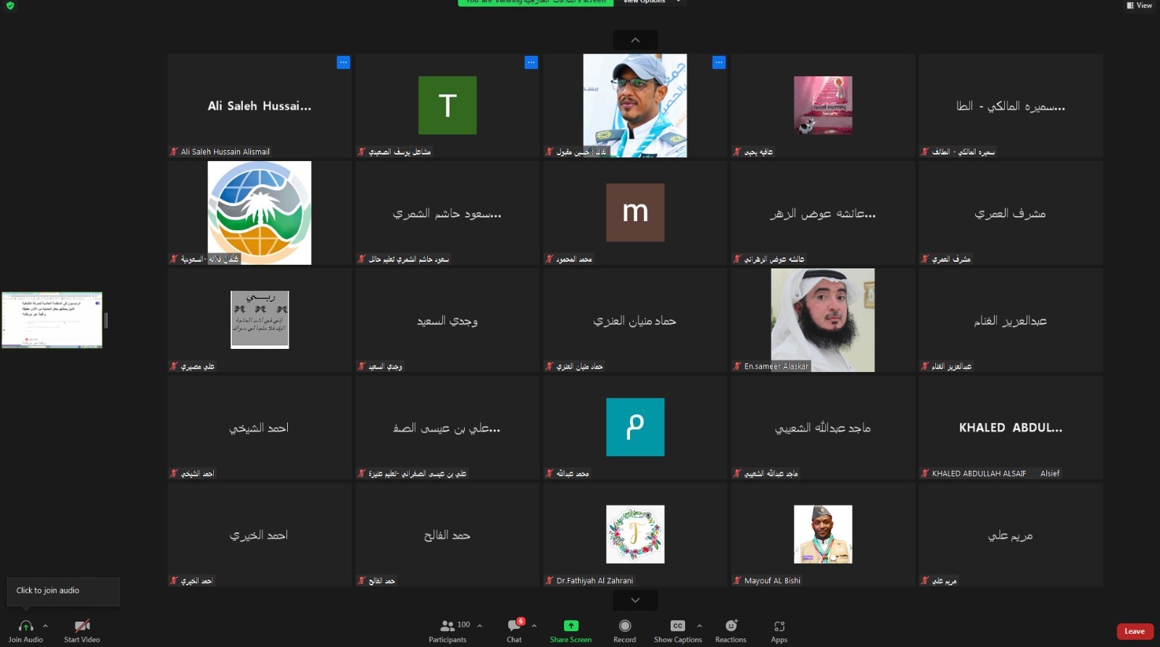The width and height of the screenshot is (1160, 647).
Task: Click the green encryption shield icon
Action: pyautogui.click(x=10, y=5)
